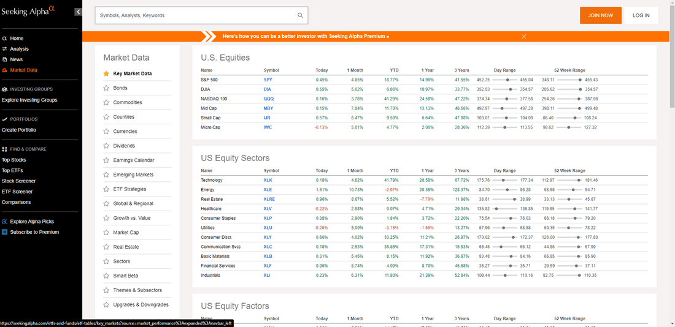Click the LOG IN button
The image size is (675, 327).
point(641,15)
